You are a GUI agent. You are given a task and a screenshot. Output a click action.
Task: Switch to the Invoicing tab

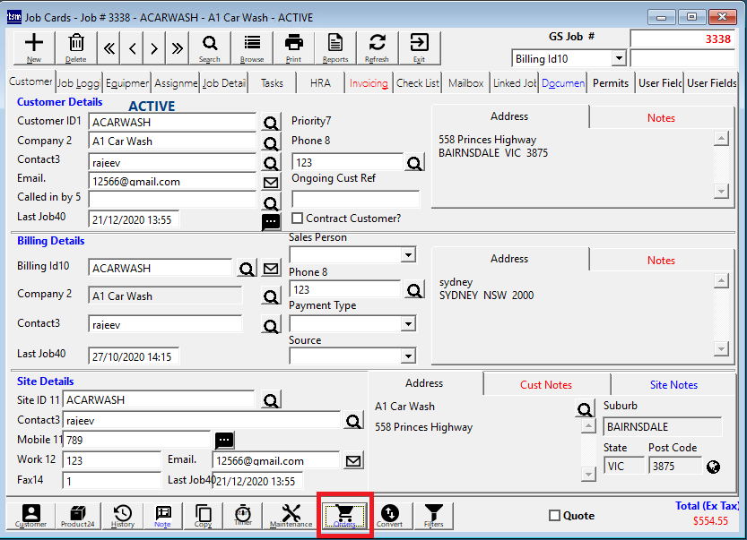[369, 83]
